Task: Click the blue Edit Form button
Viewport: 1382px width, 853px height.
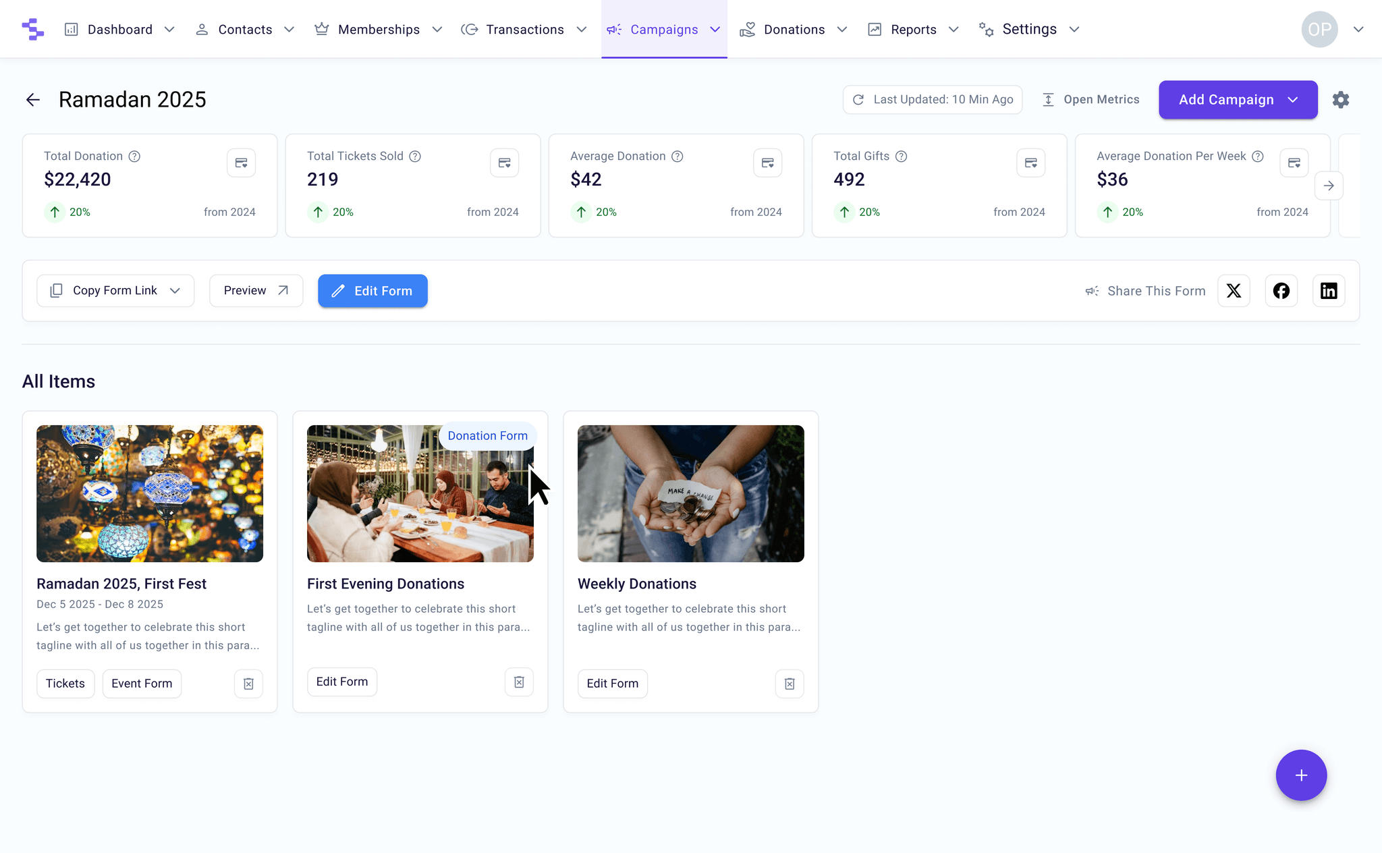Action: (x=372, y=291)
